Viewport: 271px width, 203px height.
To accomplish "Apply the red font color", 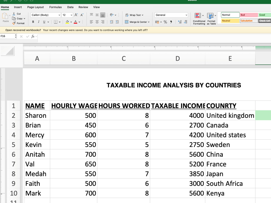I will pos(76,22).
